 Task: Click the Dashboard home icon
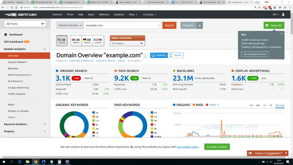click(6, 35)
